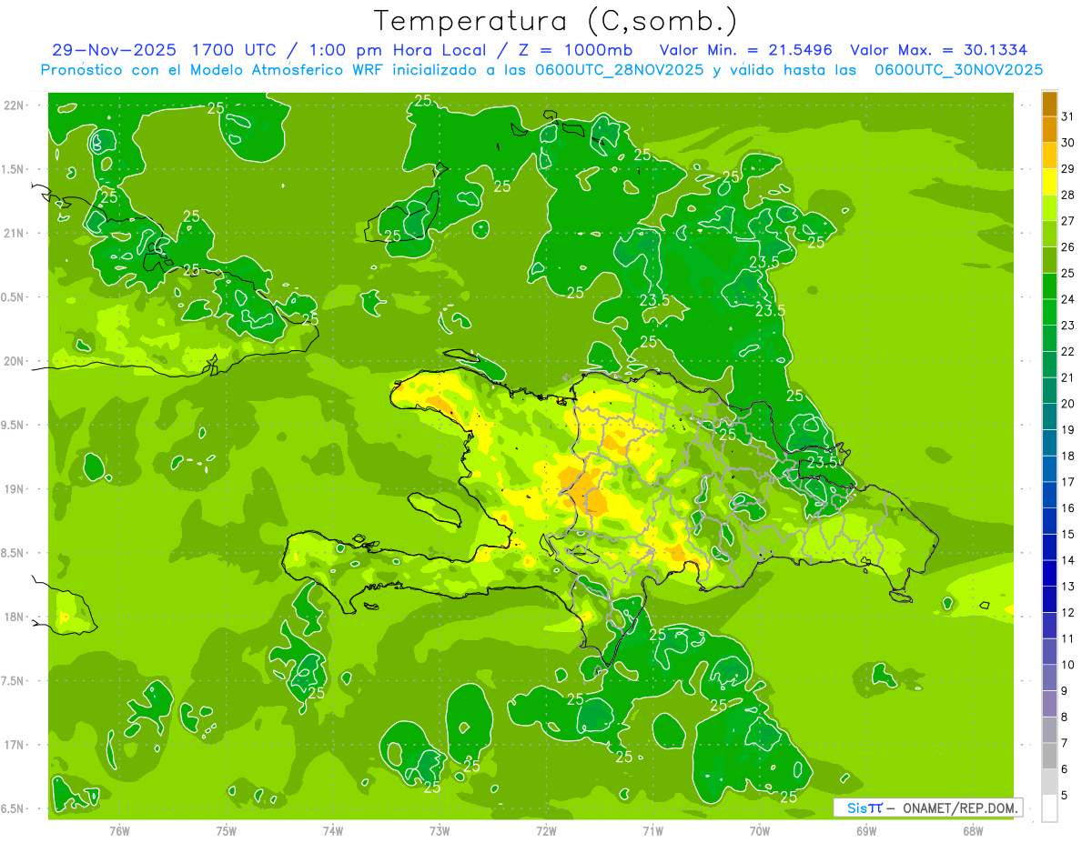Select the lime swatch between 26 and 27
Image resolution: width=1092 pixels, height=843 pixels.
pos(1049,235)
